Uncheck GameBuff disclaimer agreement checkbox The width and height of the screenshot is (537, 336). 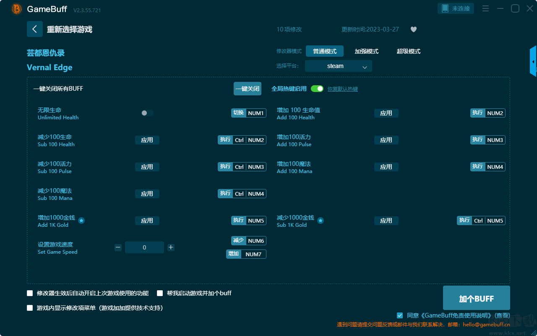coord(400,315)
